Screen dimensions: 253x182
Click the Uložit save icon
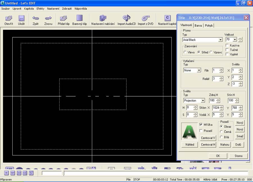(21, 18)
